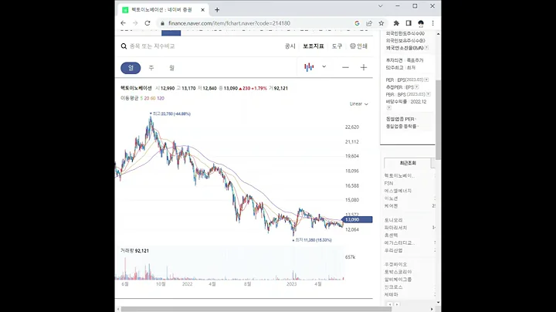Open FSN in recent list
This screenshot has height=312, width=556.
click(x=388, y=183)
